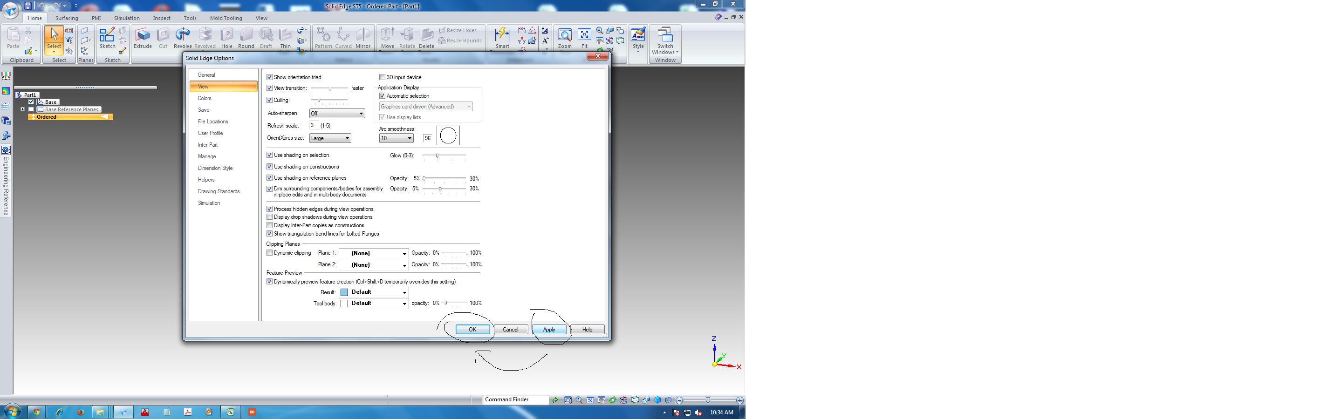Screen dimensions: 1340x419
Task: Open Firefox from the taskbar
Action: click(x=80, y=412)
